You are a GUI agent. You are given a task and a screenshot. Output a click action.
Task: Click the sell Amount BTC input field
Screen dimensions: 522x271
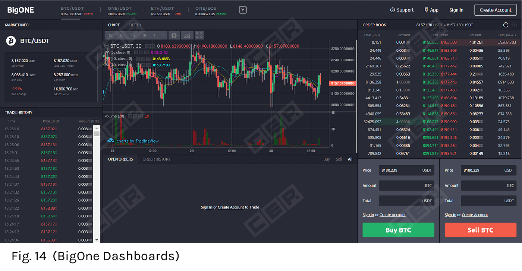tap(488, 185)
